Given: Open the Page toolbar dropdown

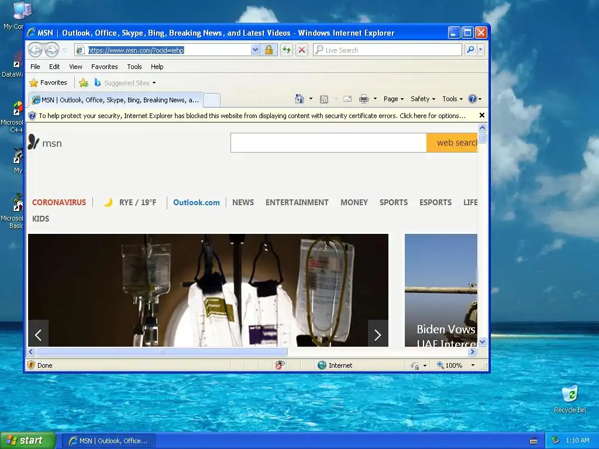Looking at the screenshot, I should click(394, 99).
